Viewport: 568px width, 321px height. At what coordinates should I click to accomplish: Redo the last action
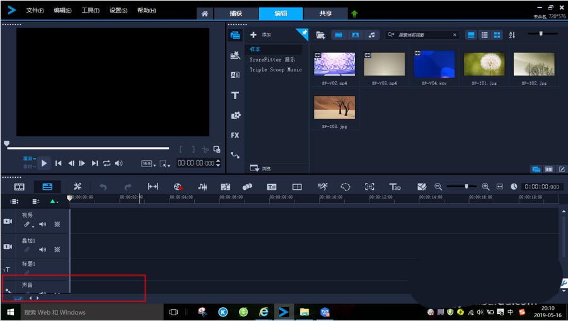click(x=127, y=187)
